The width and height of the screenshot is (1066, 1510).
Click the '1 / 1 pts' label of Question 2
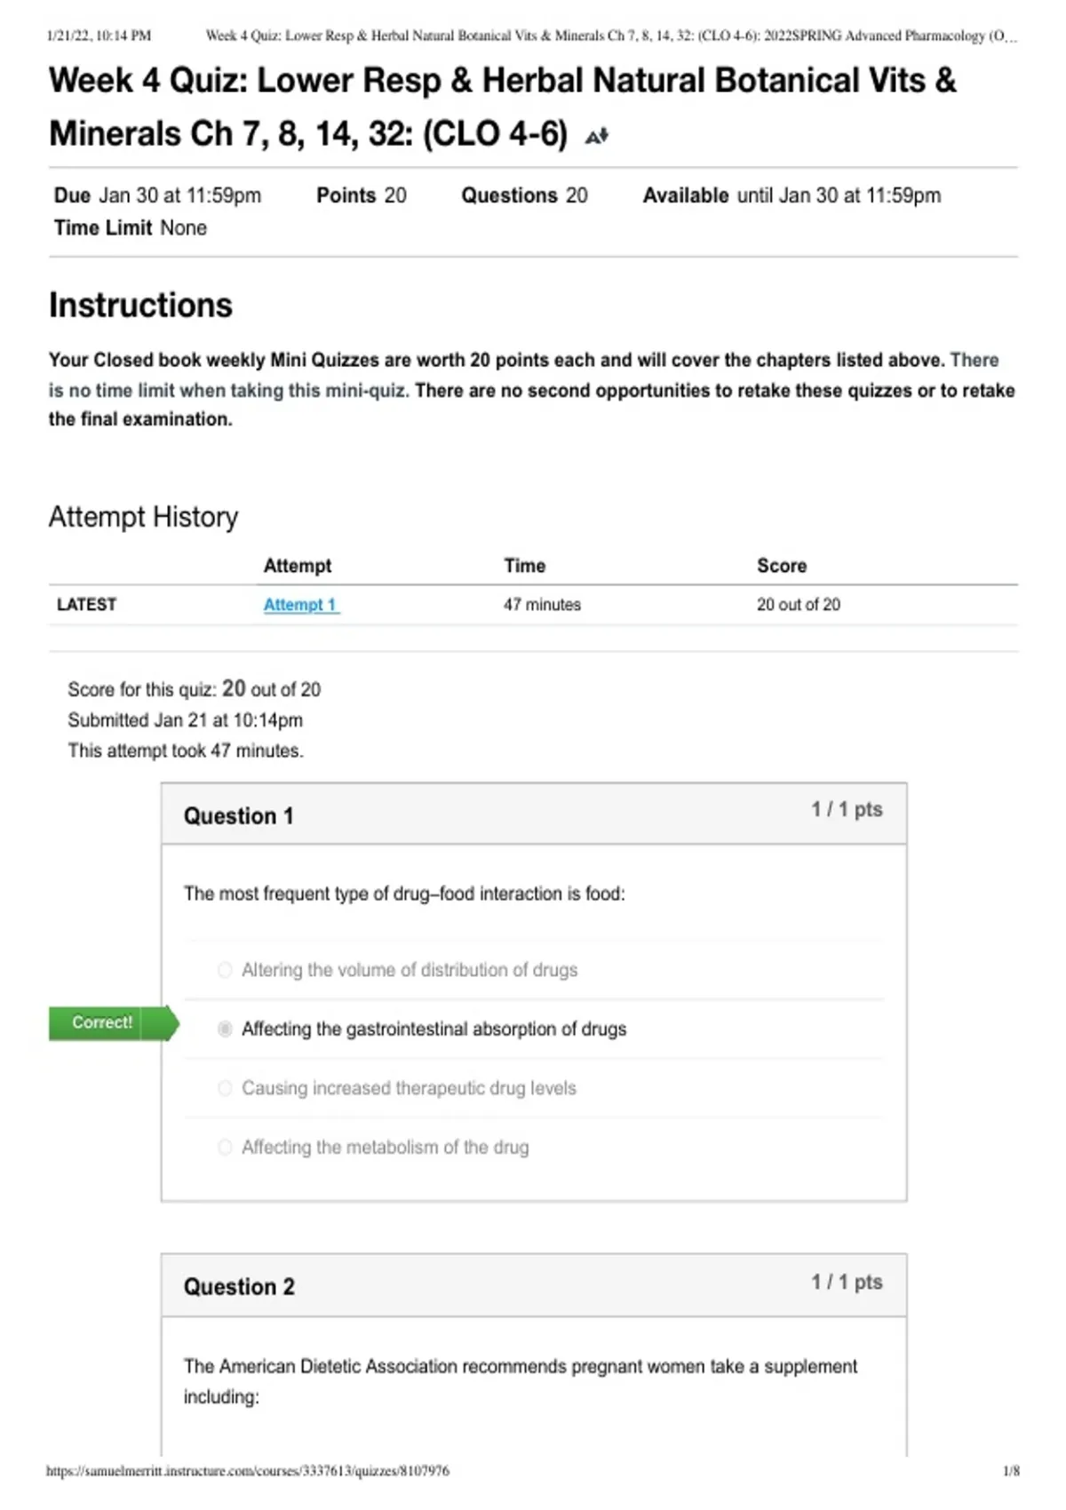847,1282
